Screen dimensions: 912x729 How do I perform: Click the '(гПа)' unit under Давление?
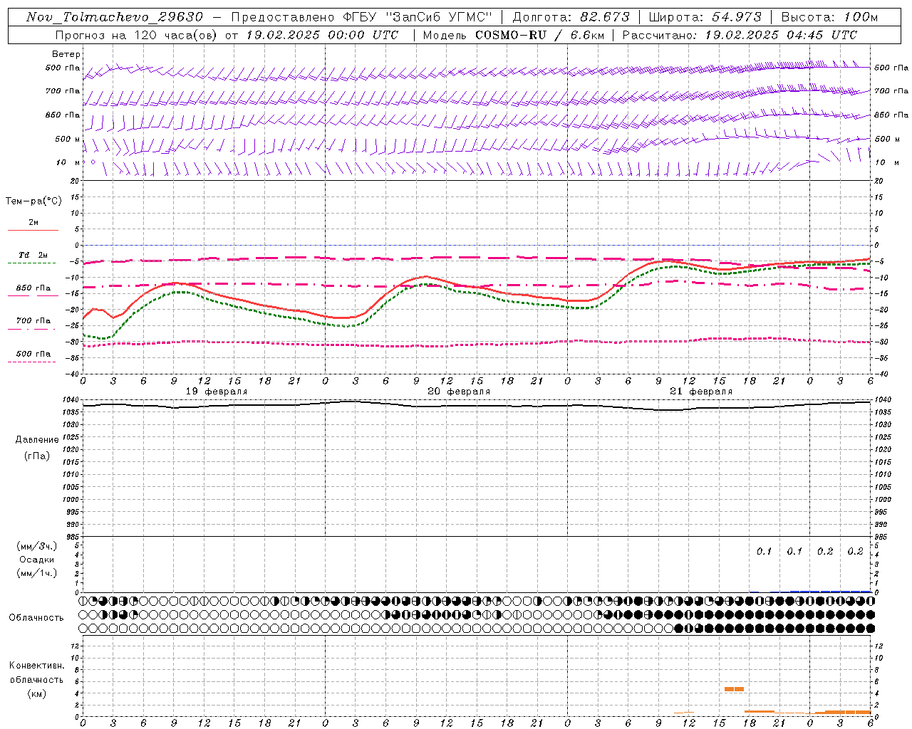(x=37, y=456)
